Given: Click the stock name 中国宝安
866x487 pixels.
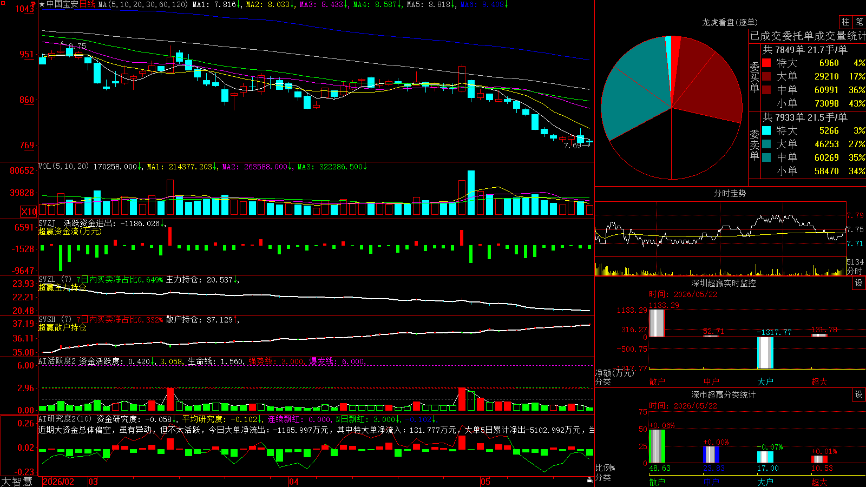Looking at the screenshot, I should pos(62,4).
